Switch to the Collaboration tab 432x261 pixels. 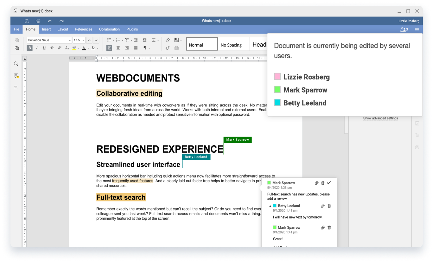[109, 29]
